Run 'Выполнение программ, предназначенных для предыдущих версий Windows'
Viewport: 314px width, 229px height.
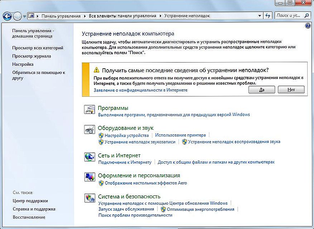click(174, 115)
